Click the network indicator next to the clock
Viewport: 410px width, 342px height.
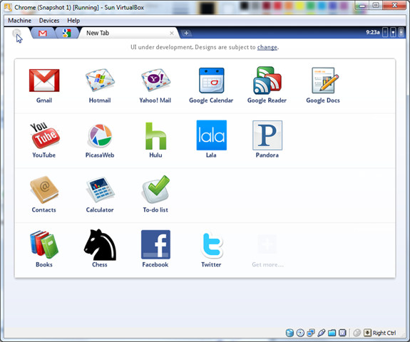[385, 32]
